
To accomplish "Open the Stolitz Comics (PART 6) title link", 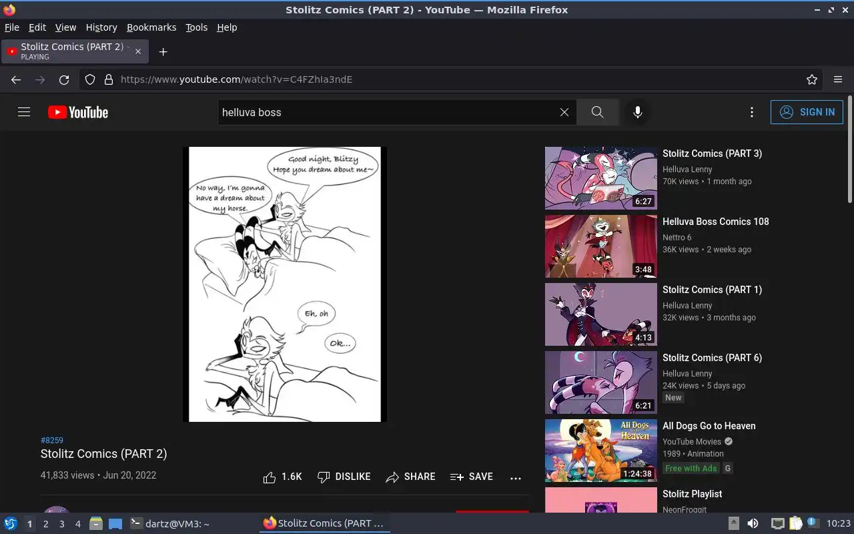I will (712, 358).
